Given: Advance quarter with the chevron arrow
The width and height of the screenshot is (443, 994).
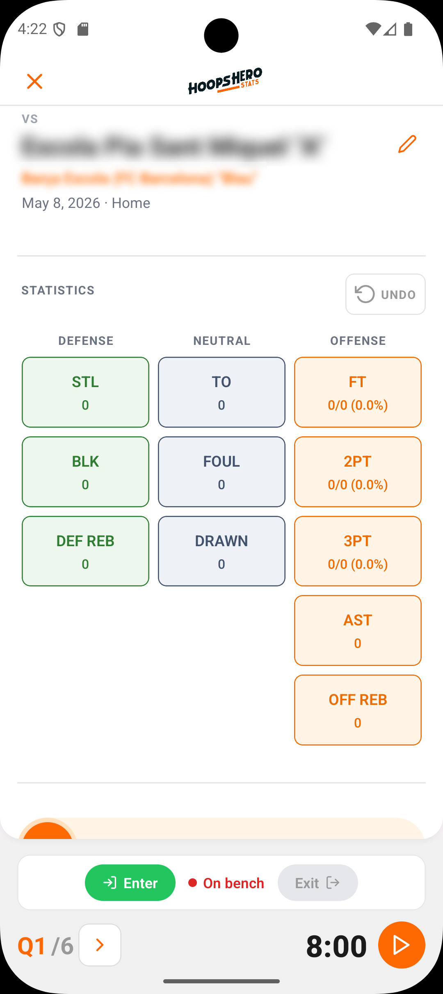Looking at the screenshot, I should pyautogui.click(x=100, y=945).
